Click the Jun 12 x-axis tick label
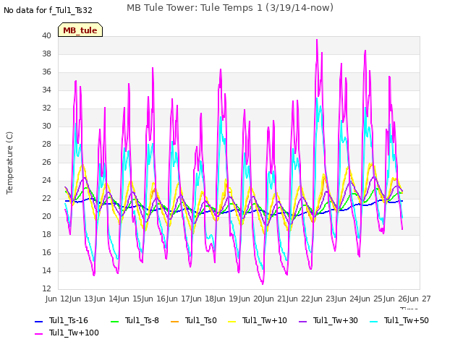The image size is (463, 347). pyautogui.click(x=57, y=299)
